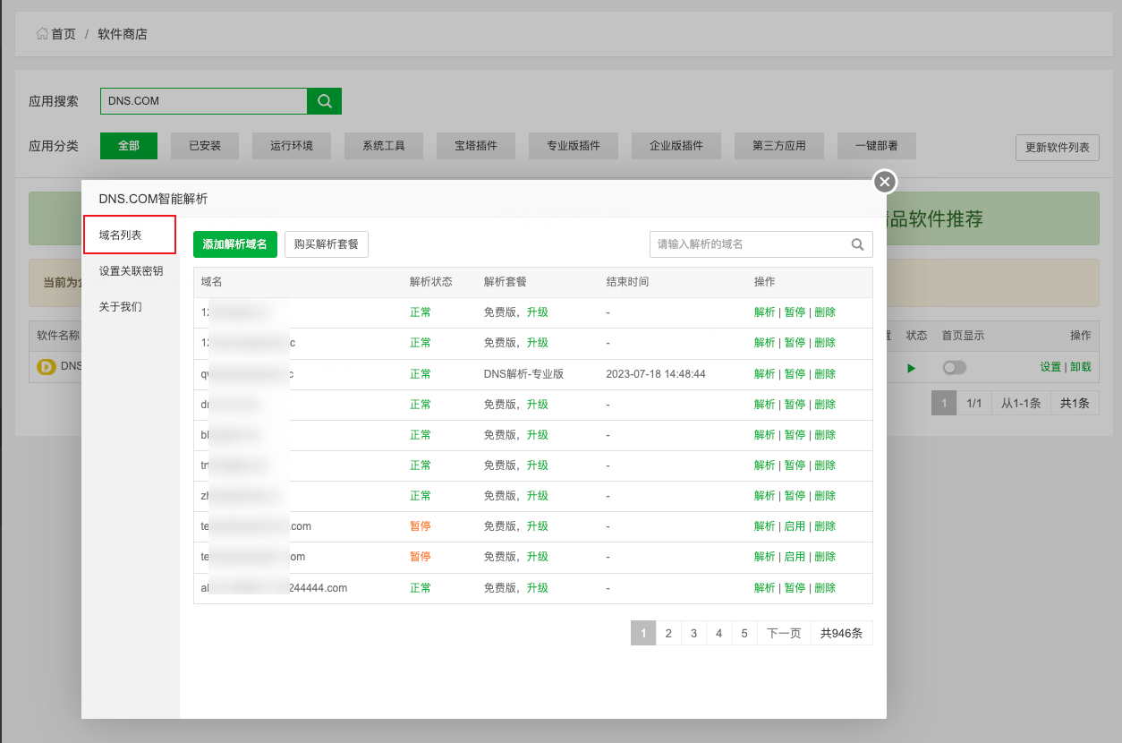Click the 应用搜索 field containing DNS.COM
Screen dimensions: 1122x743
204,101
